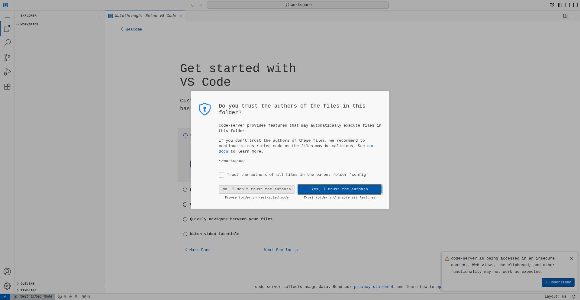580x300 pixels.
Task: Click the workspace search command box
Action: tap(298, 5)
